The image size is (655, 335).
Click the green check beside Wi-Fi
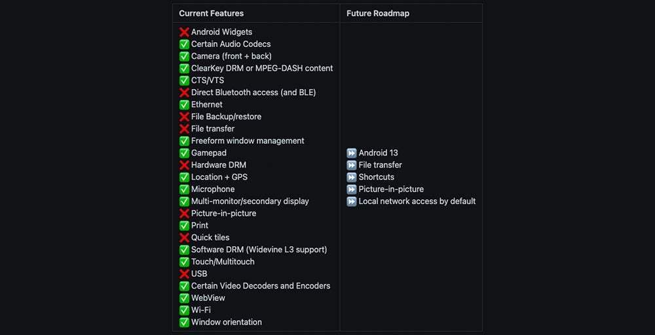pos(184,310)
